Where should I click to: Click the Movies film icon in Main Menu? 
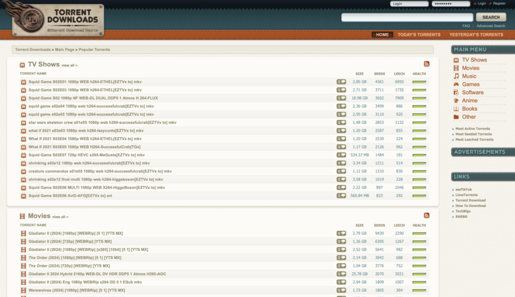456,68
